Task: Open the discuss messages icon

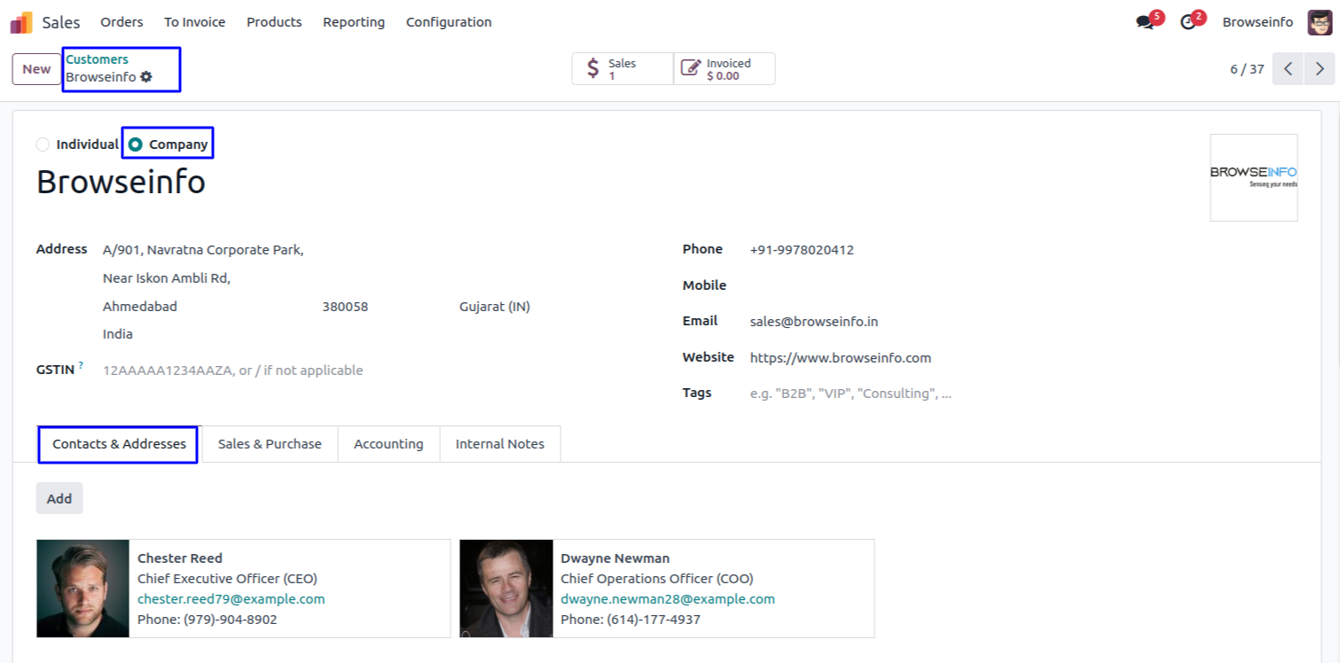Action: click(1145, 22)
